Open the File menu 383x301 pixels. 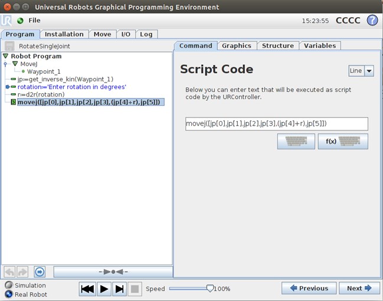pos(34,20)
